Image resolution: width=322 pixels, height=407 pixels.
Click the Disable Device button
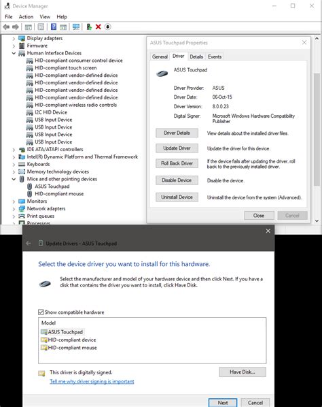click(x=177, y=180)
